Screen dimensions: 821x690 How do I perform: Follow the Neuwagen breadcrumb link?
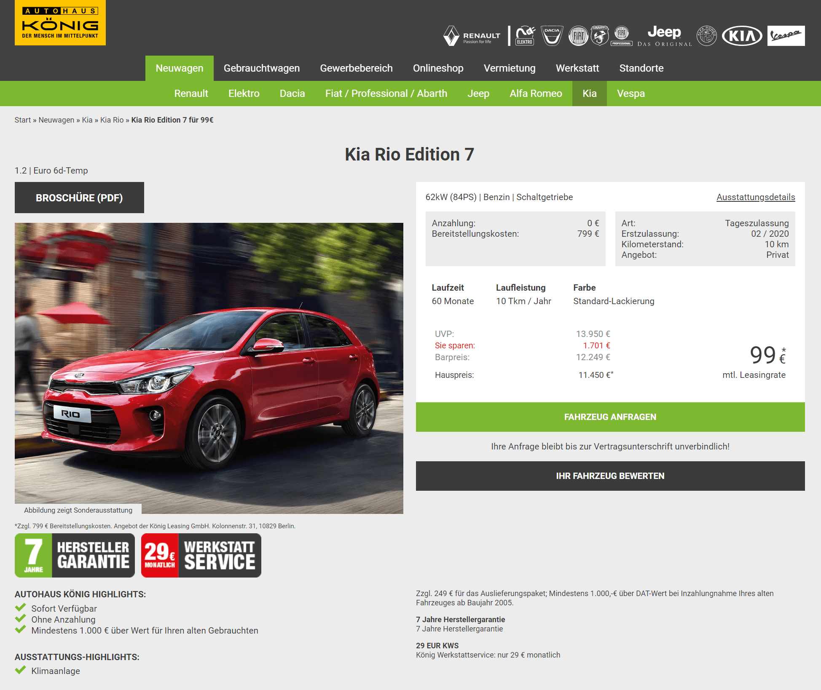pyautogui.click(x=56, y=120)
